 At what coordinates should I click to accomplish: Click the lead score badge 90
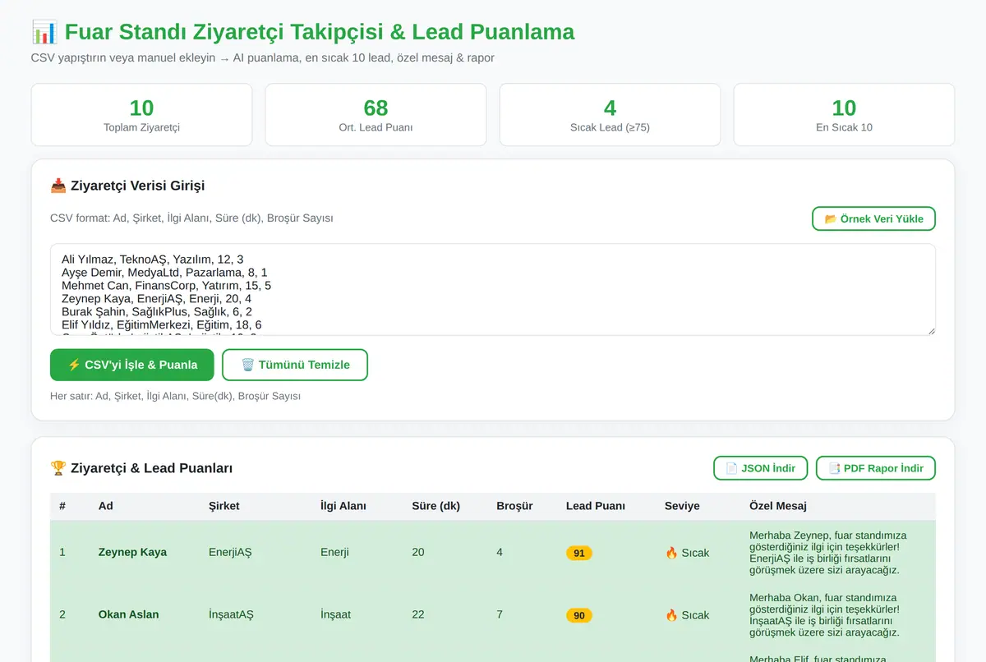click(x=579, y=615)
